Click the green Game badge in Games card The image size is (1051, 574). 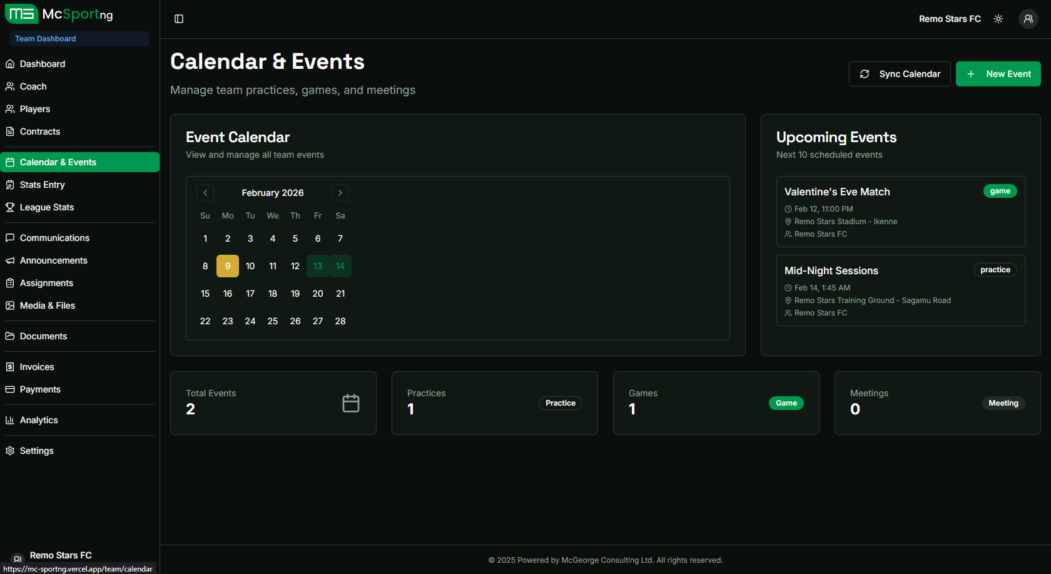coord(786,403)
